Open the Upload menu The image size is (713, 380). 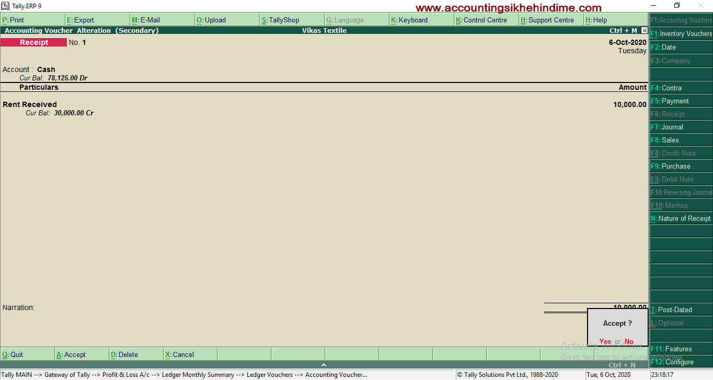(x=227, y=20)
